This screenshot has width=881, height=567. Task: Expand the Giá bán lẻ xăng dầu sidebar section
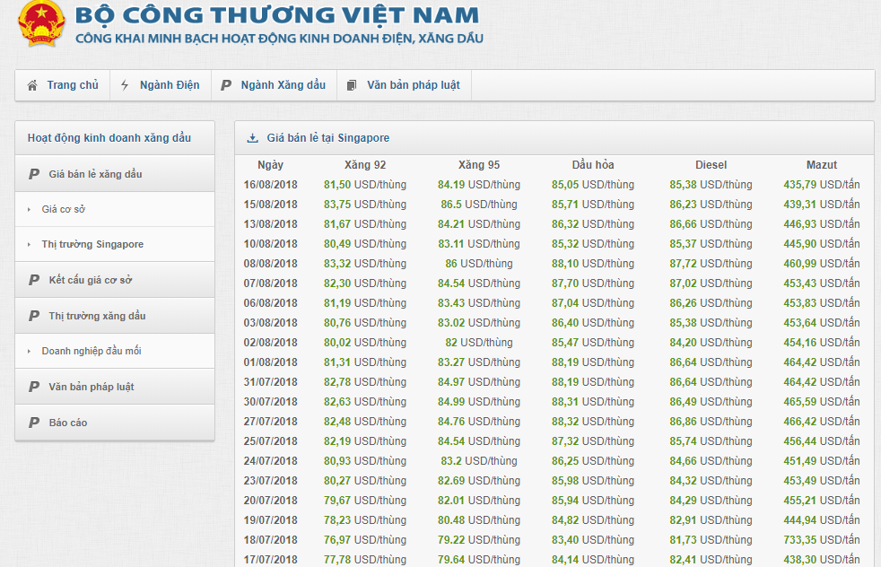115,174
